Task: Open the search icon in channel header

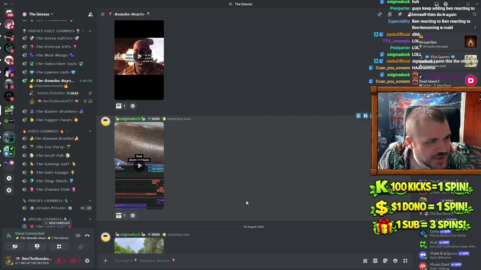Action: pyautogui.click(x=475, y=14)
